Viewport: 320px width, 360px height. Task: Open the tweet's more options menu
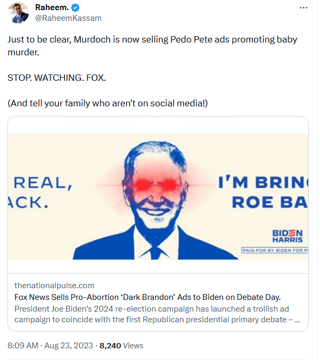click(303, 8)
